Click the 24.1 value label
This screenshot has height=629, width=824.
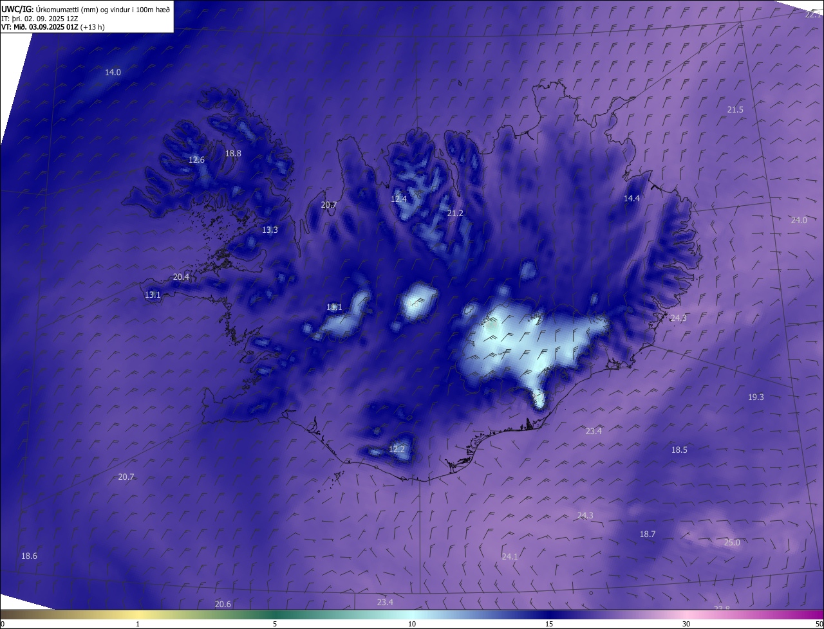[509, 557]
